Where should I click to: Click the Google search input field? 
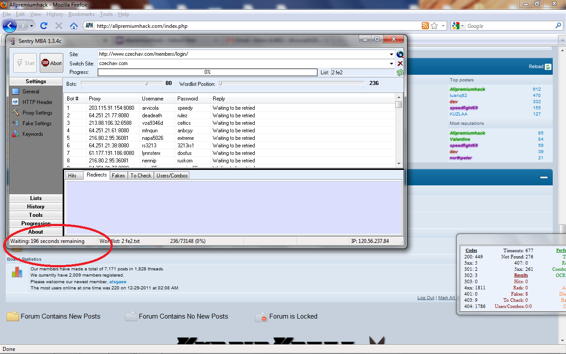click(x=509, y=26)
